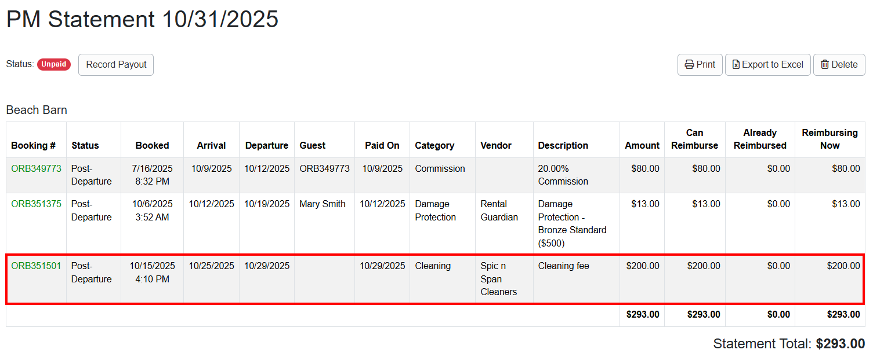This screenshot has height=357, width=873.
Task: Click the PM Statement 10/31/2025 title
Action: (142, 20)
